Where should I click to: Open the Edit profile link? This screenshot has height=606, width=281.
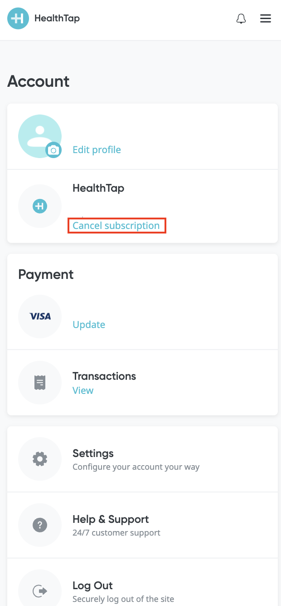point(97,150)
